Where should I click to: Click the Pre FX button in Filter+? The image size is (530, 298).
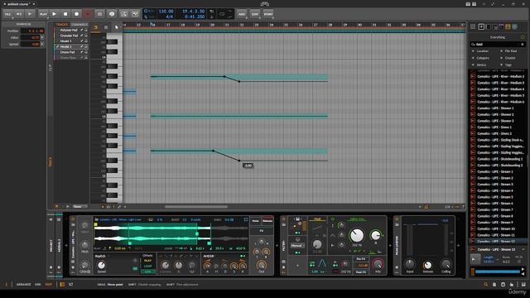point(361,259)
